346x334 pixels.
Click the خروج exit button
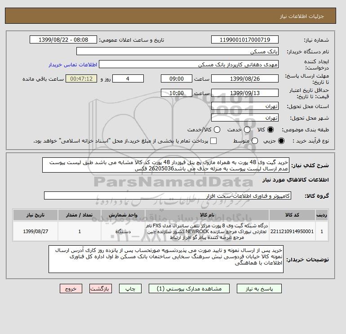coord(71,289)
